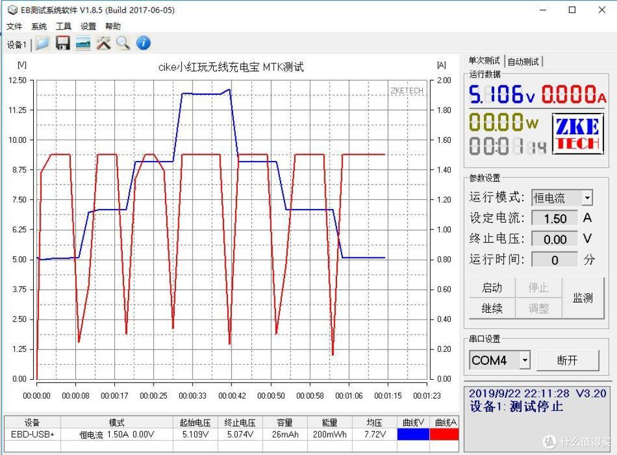Image resolution: width=617 pixels, height=455 pixels.
Task: Click the 停止 stop button
Action: click(538, 288)
